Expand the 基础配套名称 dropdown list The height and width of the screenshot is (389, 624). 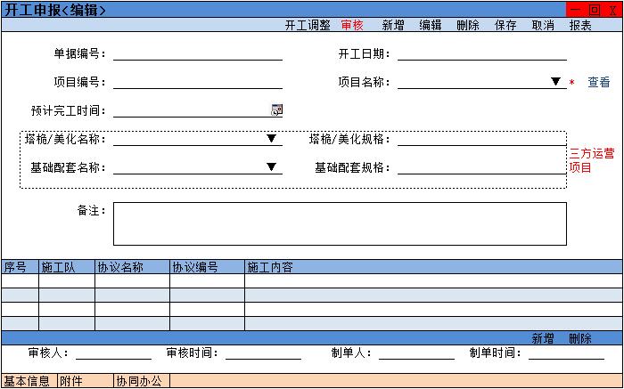(271, 167)
